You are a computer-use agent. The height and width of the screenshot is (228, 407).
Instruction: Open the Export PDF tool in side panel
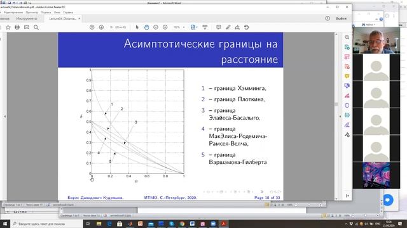click(347, 47)
